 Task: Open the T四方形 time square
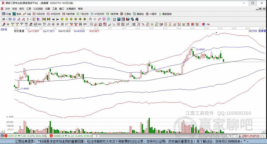pyautogui.click(x=83, y=14)
